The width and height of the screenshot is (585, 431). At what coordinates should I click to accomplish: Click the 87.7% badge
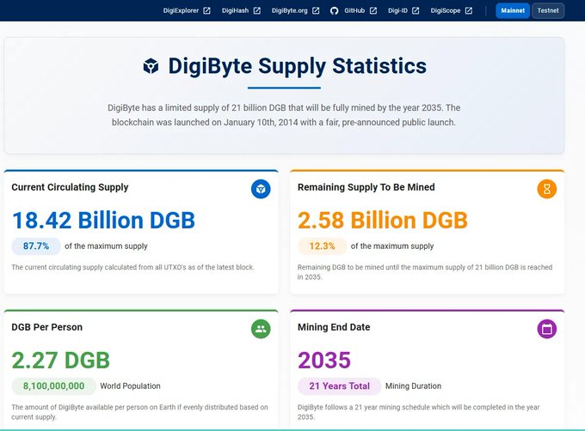pyautogui.click(x=36, y=246)
